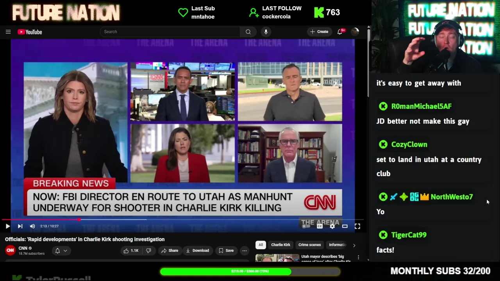Click the YouTube page scrollbar
This screenshot has height=281, width=500.
pyautogui.click(x=368, y=62)
